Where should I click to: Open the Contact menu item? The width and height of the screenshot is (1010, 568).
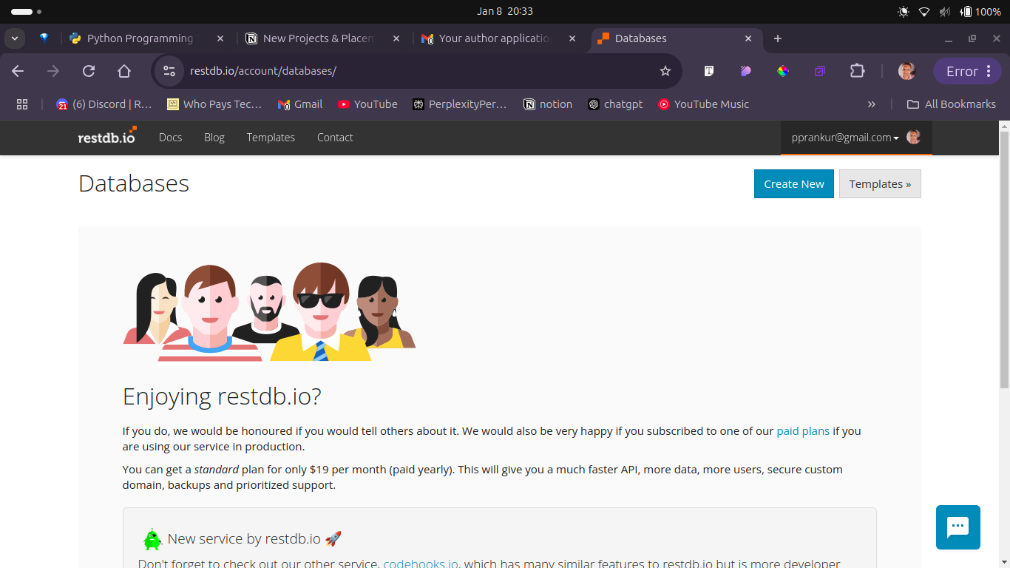point(335,138)
